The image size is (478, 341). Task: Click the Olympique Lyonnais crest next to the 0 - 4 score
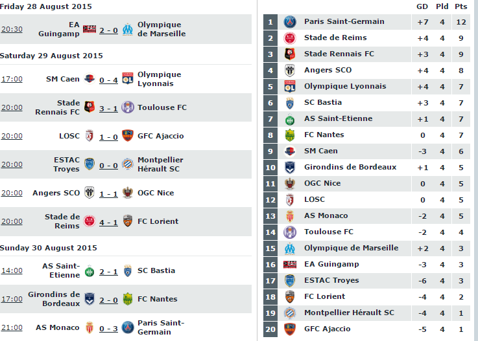pyautogui.click(x=128, y=79)
